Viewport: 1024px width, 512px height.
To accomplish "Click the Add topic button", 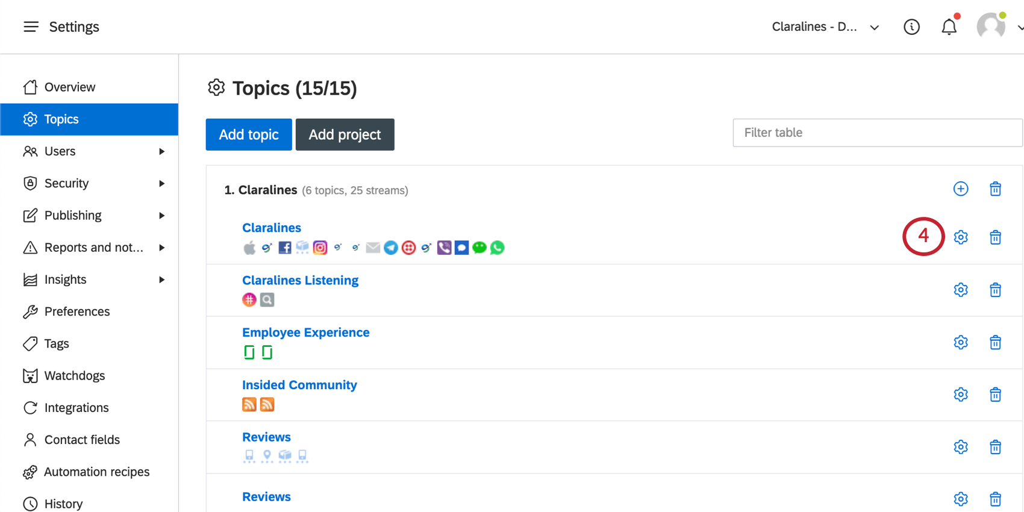I will tap(249, 134).
